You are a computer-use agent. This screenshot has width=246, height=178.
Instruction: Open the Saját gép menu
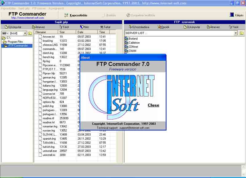click(24, 9)
